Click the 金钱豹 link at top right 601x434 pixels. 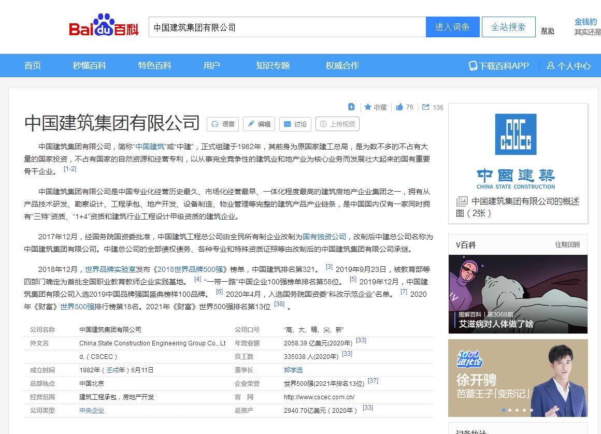[x=585, y=22]
